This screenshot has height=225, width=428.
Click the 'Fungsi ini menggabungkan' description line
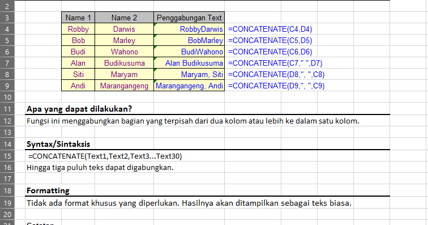tap(193, 121)
